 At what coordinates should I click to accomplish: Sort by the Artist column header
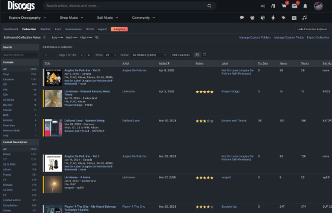point(126,63)
